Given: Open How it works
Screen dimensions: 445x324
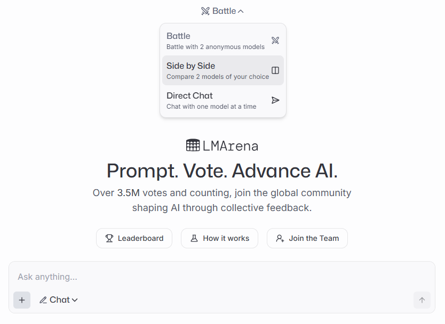Looking at the screenshot, I should tap(219, 238).
